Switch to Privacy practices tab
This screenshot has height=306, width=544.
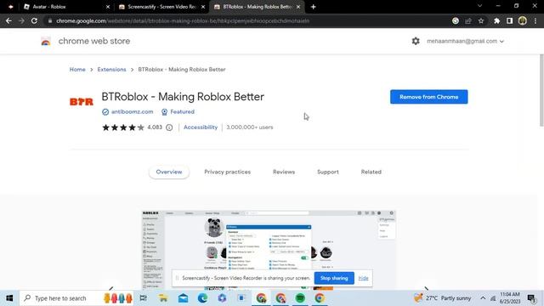click(x=227, y=172)
